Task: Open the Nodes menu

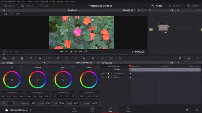Action: tap(60, 2)
